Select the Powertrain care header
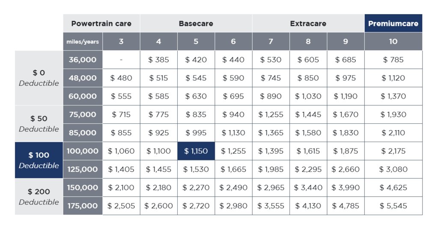438x230 pixels. click(x=101, y=23)
